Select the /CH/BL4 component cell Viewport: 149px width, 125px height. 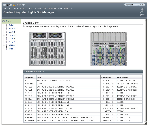[x=30, y=99]
